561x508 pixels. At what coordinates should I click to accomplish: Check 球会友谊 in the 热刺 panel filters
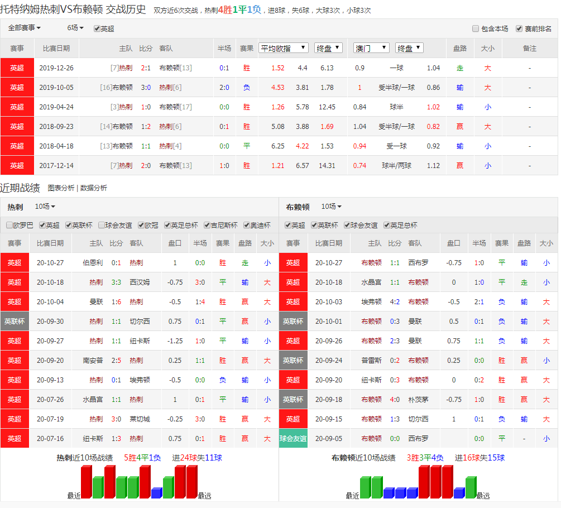click(x=101, y=225)
